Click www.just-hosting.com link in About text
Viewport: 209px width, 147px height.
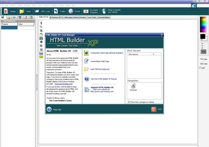pos(63,84)
